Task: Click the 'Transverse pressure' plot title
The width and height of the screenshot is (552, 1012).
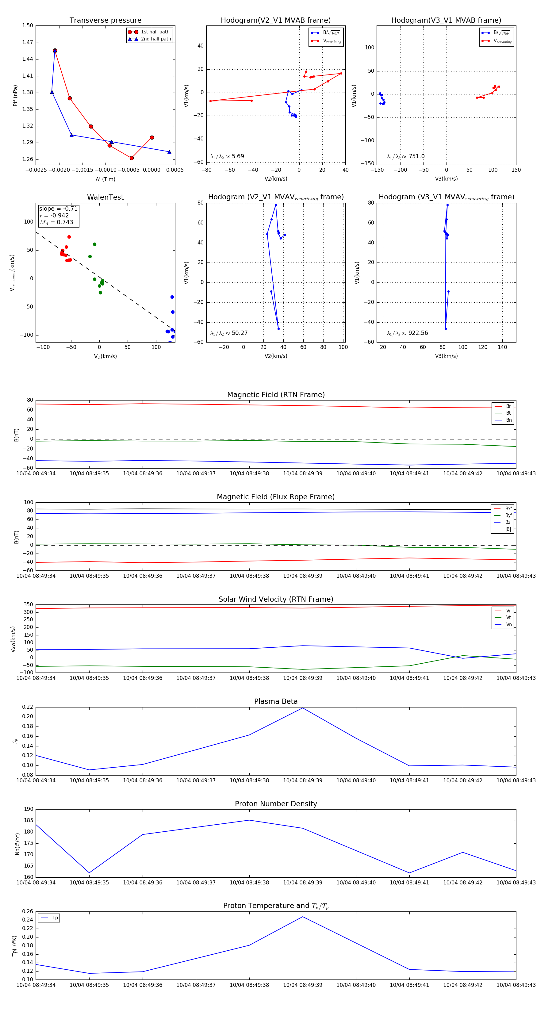Action: tap(105, 21)
